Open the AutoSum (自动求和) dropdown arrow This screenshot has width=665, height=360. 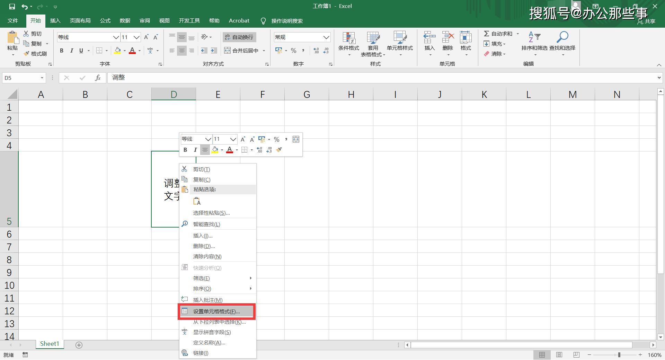[x=518, y=34]
